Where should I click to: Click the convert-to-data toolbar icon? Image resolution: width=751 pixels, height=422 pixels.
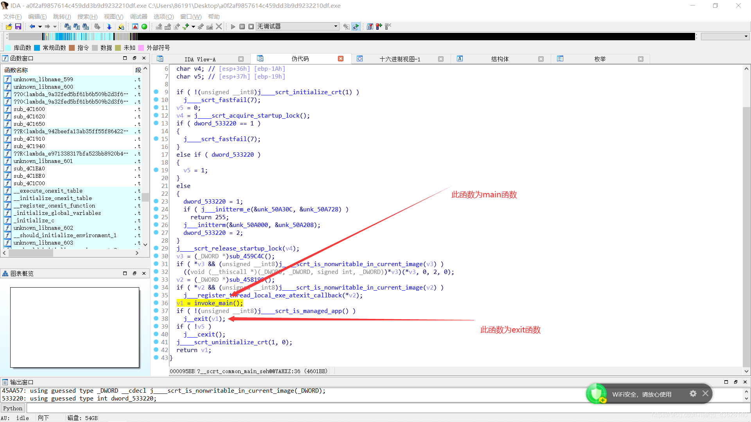point(168,27)
